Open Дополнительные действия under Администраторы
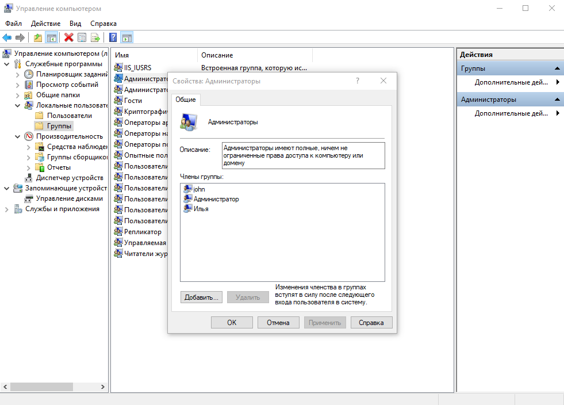Viewport: 564px width, 405px height. [x=511, y=113]
